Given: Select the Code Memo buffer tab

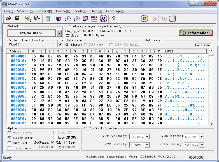Looking at the screenshot, I should coord(203,45).
